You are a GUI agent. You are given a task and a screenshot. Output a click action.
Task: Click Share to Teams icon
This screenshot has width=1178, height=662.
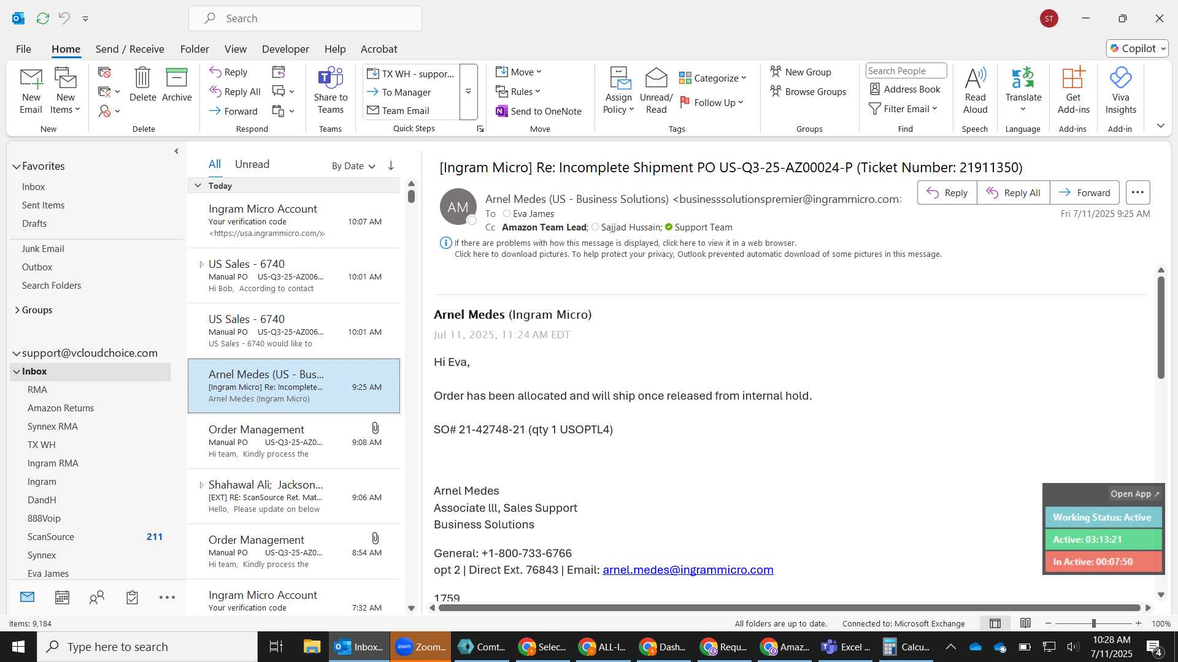click(x=331, y=78)
